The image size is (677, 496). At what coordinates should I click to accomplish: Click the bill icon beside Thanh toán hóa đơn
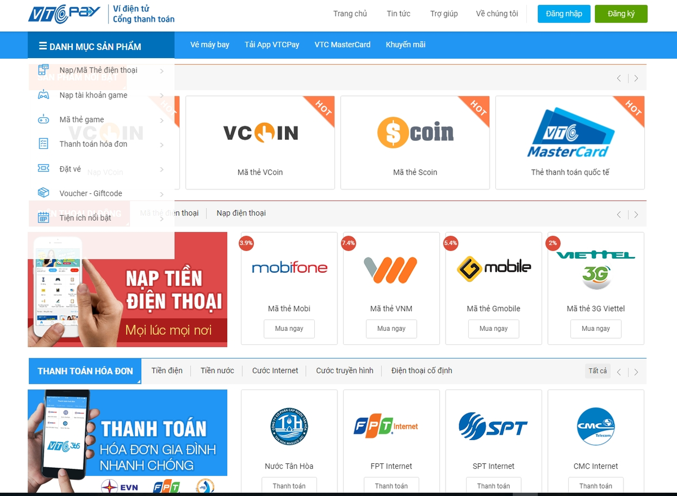pos(43,144)
